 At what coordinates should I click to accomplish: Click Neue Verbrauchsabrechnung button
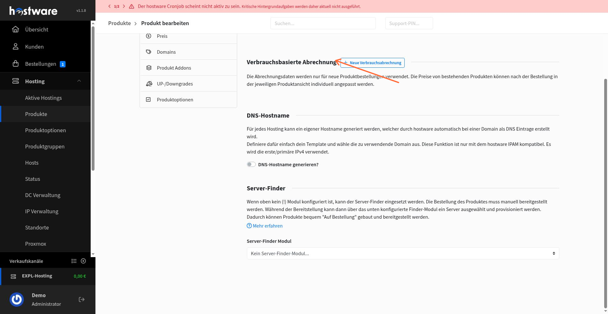click(x=373, y=63)
